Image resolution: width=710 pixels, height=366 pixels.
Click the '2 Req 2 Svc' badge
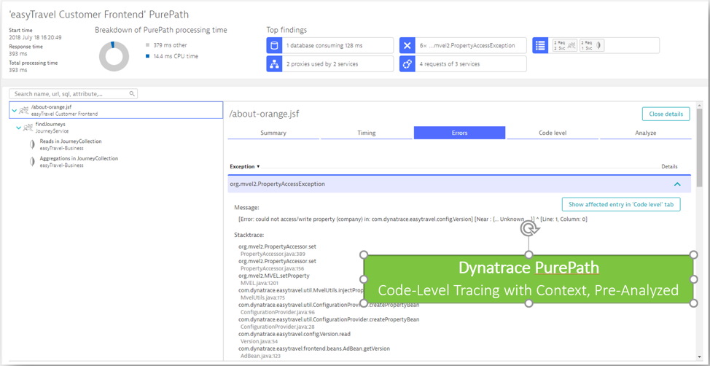pyautogui.click(x=565, y=45)
